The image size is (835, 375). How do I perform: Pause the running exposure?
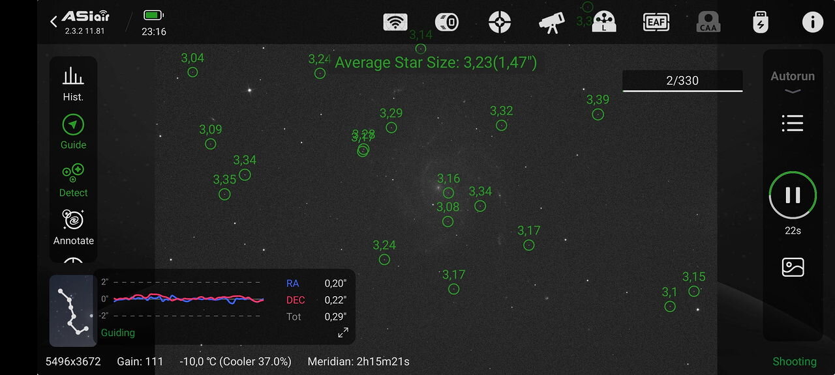(x=793, y=195)
